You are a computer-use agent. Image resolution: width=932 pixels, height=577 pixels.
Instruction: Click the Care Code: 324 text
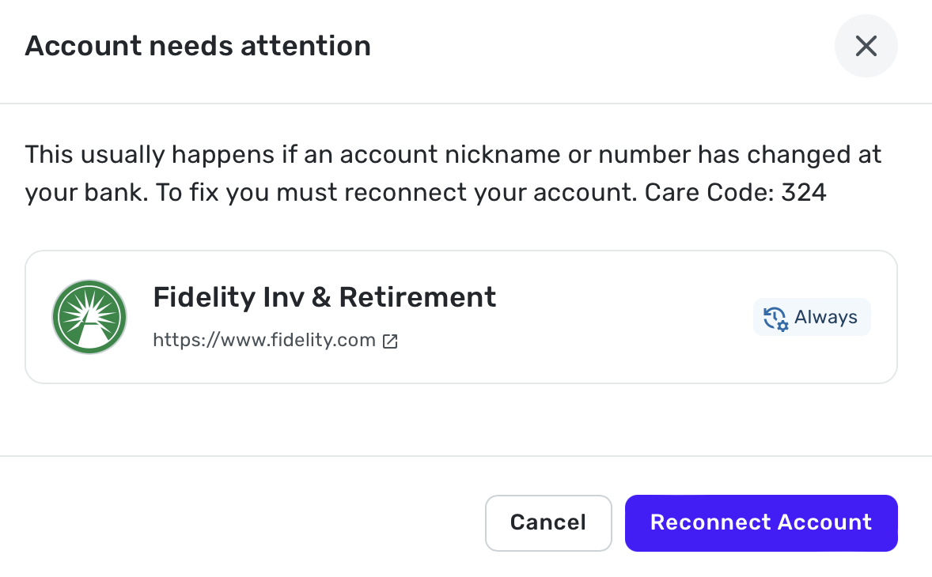[x=735, y=192]
